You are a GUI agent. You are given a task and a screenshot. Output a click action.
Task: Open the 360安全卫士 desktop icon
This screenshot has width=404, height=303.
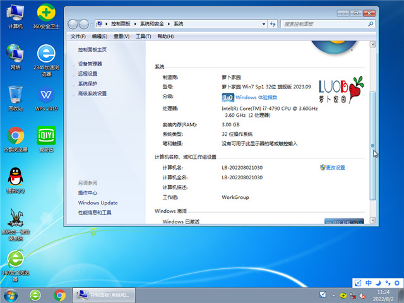46,17
